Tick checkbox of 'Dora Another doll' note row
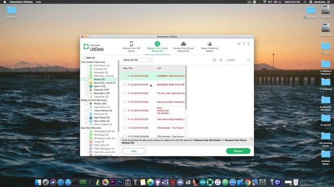The width and height of the screenshot is (334, 187). (x=125, y=111)
